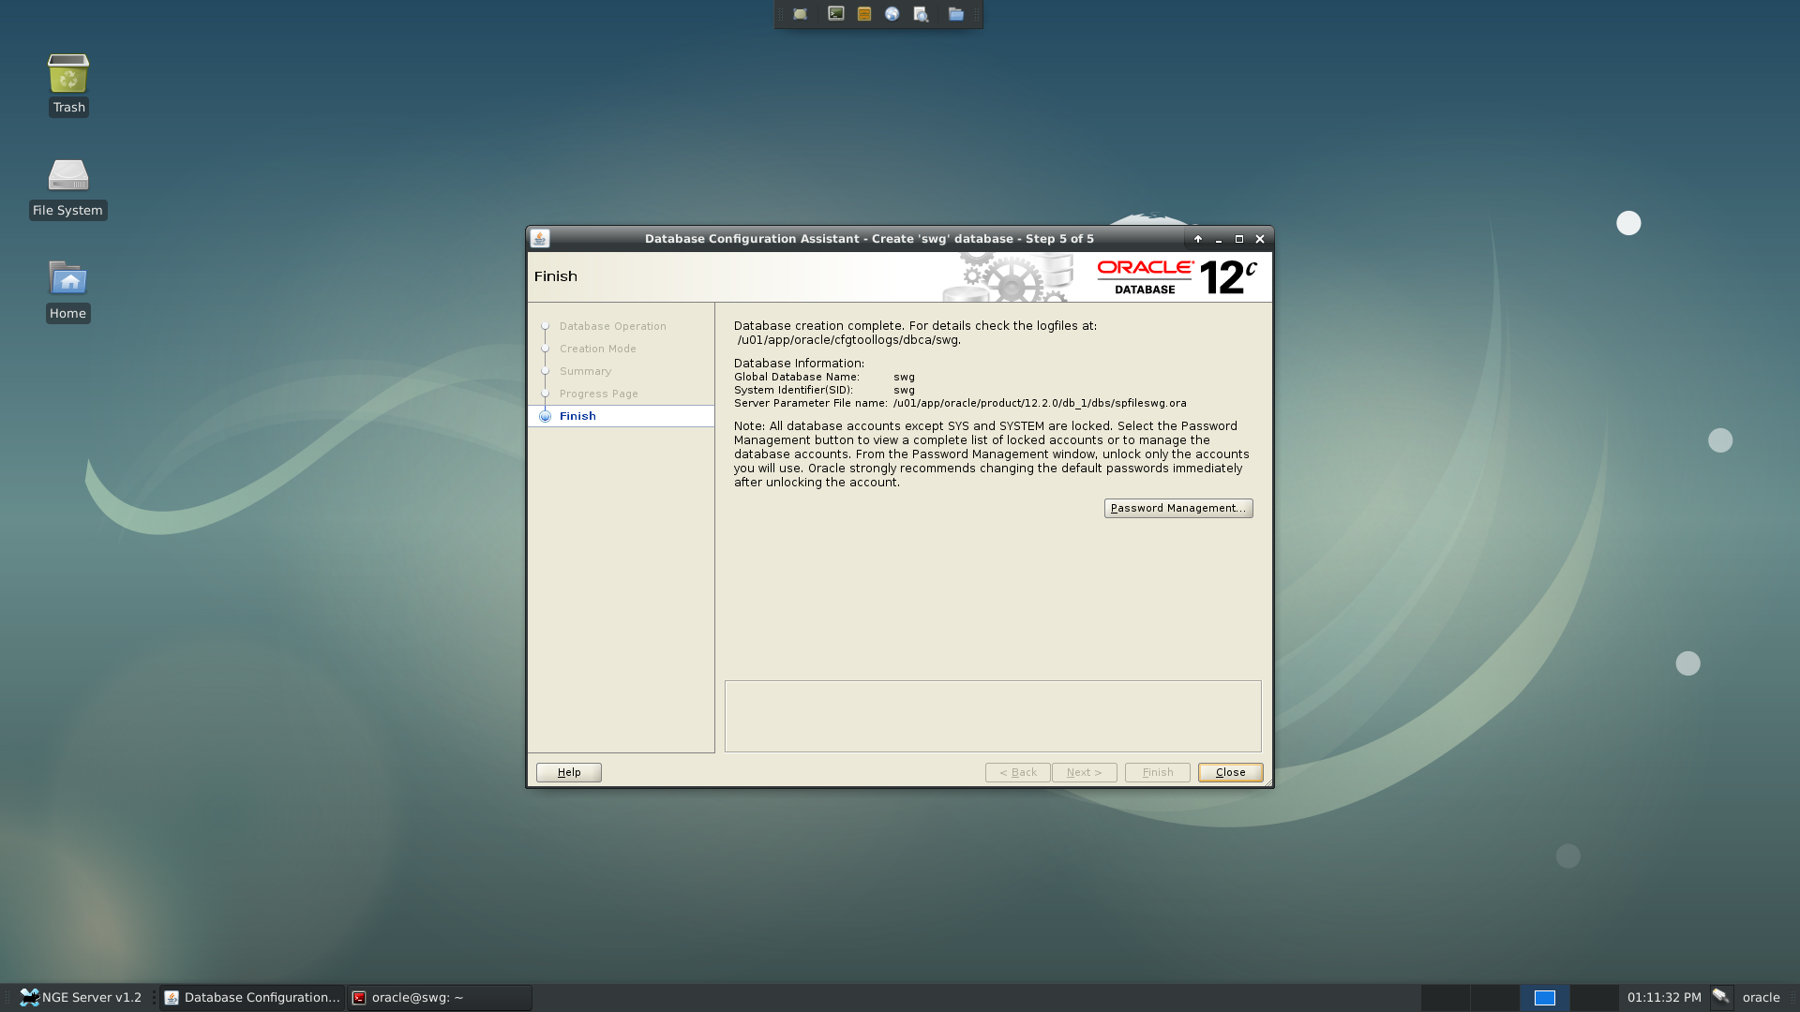Switch to the first workspace in the pager
The height and width of the screenshot is (1012, 1800).
(x=1446, y=997)
